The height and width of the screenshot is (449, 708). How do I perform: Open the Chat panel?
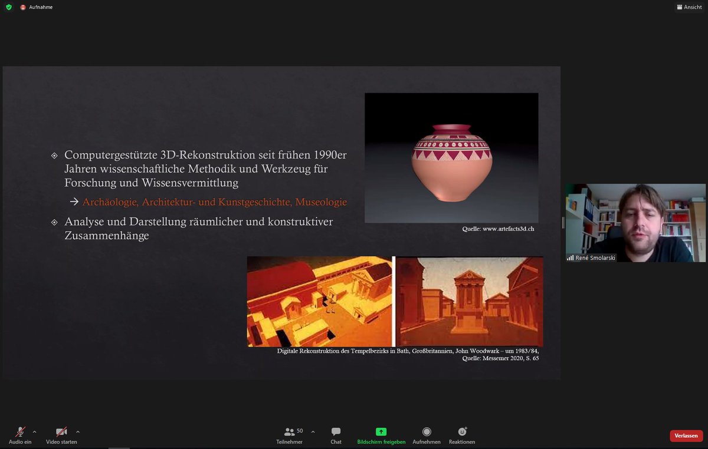click(x=336, y=435)
